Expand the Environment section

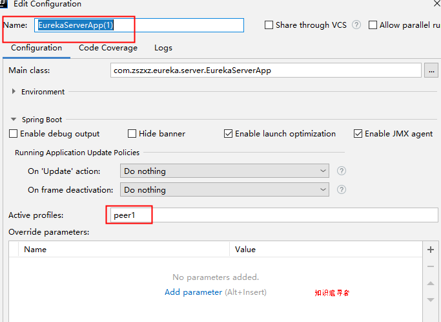(14, 92)
